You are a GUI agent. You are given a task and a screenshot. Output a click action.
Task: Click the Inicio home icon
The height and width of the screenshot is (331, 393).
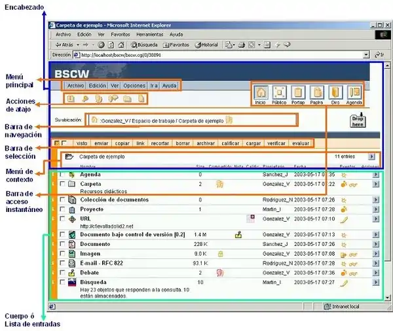click(260, 92)
